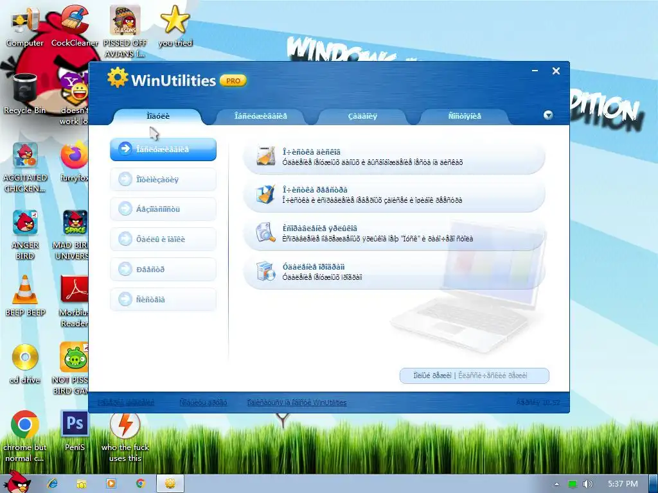The height and width of the screenshot is (493, 658).
Task: Open the registry cleaner item with cubes-and-broom icon
Action: click(394, 195)
